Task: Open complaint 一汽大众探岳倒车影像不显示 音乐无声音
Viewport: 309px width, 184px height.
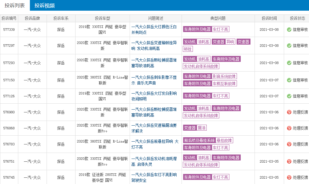Action: 154,80
